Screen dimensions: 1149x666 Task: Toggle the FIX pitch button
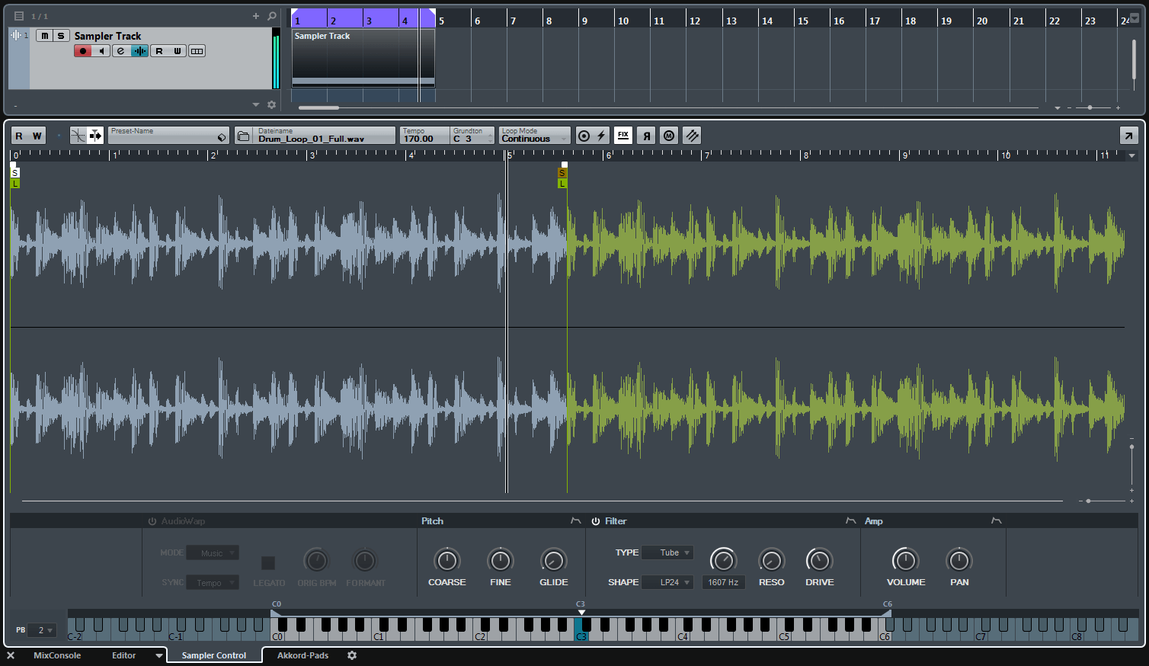623,136
